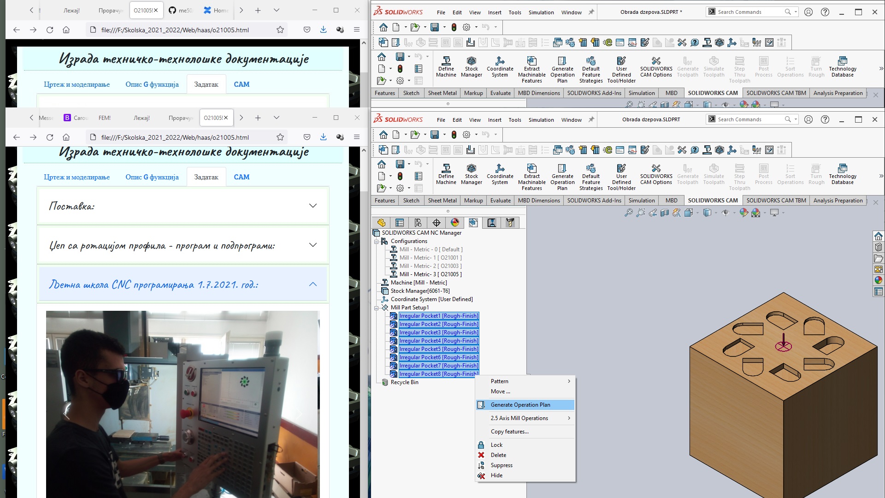Screen dimensions: 885x498
Task: Toggle Lock in the context menu
Action: [525, 445]
